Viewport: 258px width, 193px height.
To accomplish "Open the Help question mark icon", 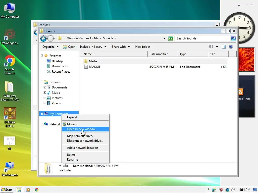I will tap(231, 47).
